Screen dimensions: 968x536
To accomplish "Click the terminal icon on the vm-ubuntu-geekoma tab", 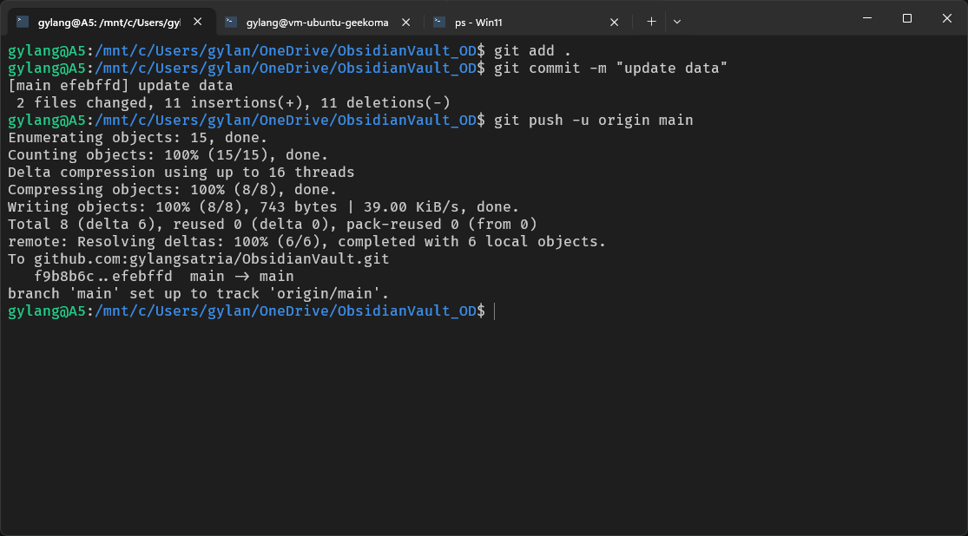I will (x=231, y=22).
